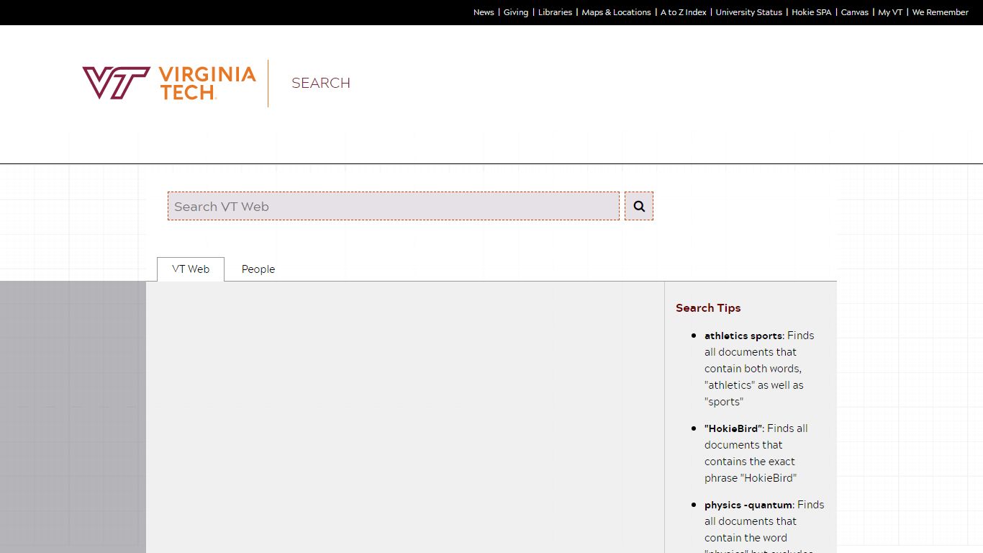Click the Search Tips heading
This screenshot has width=983, height=553.
pyautogui.click(x=708, y=308)
